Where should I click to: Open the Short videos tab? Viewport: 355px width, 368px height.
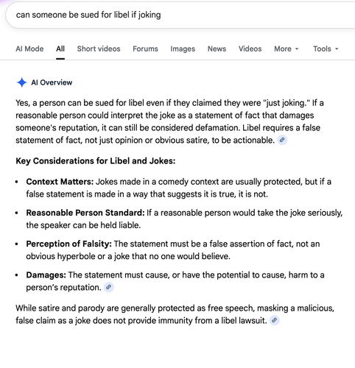point(99,49)
